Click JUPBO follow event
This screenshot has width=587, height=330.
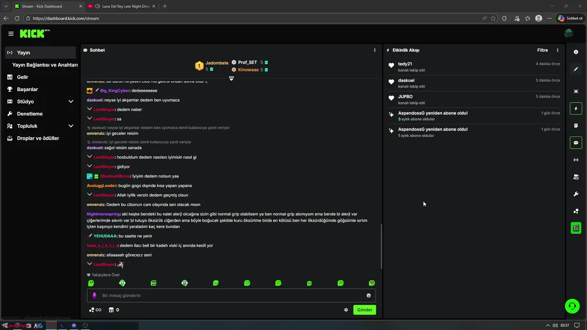click(x=474, y=99)
